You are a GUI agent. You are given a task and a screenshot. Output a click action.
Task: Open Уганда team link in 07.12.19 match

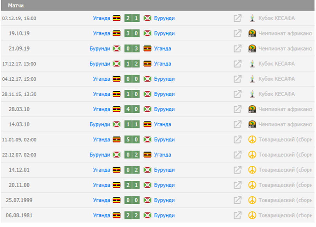tap(102, 18)
